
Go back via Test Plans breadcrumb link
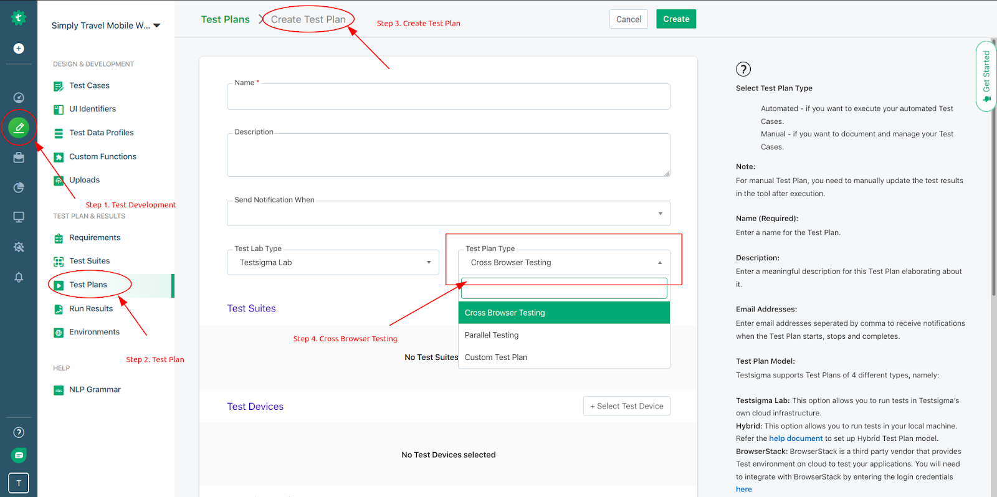[225, 19]
